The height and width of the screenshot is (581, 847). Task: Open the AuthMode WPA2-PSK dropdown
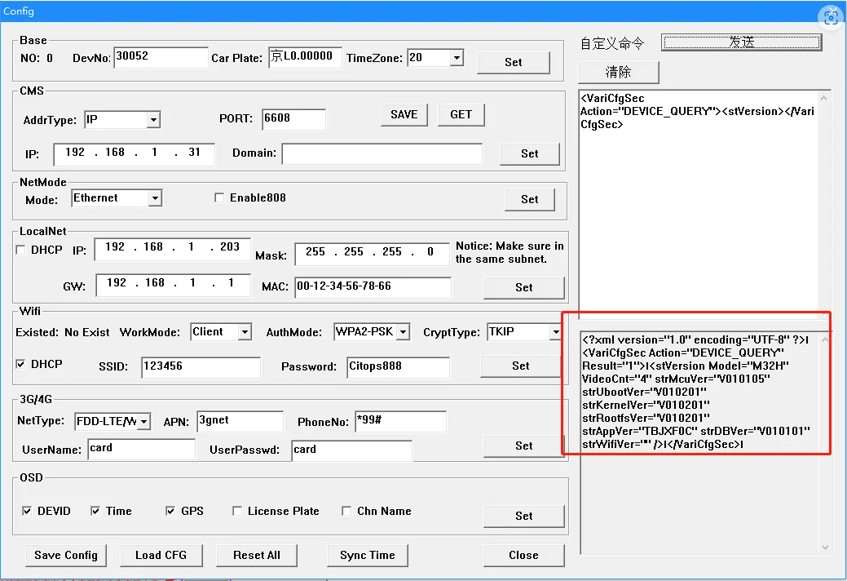[x=403, y=332]
